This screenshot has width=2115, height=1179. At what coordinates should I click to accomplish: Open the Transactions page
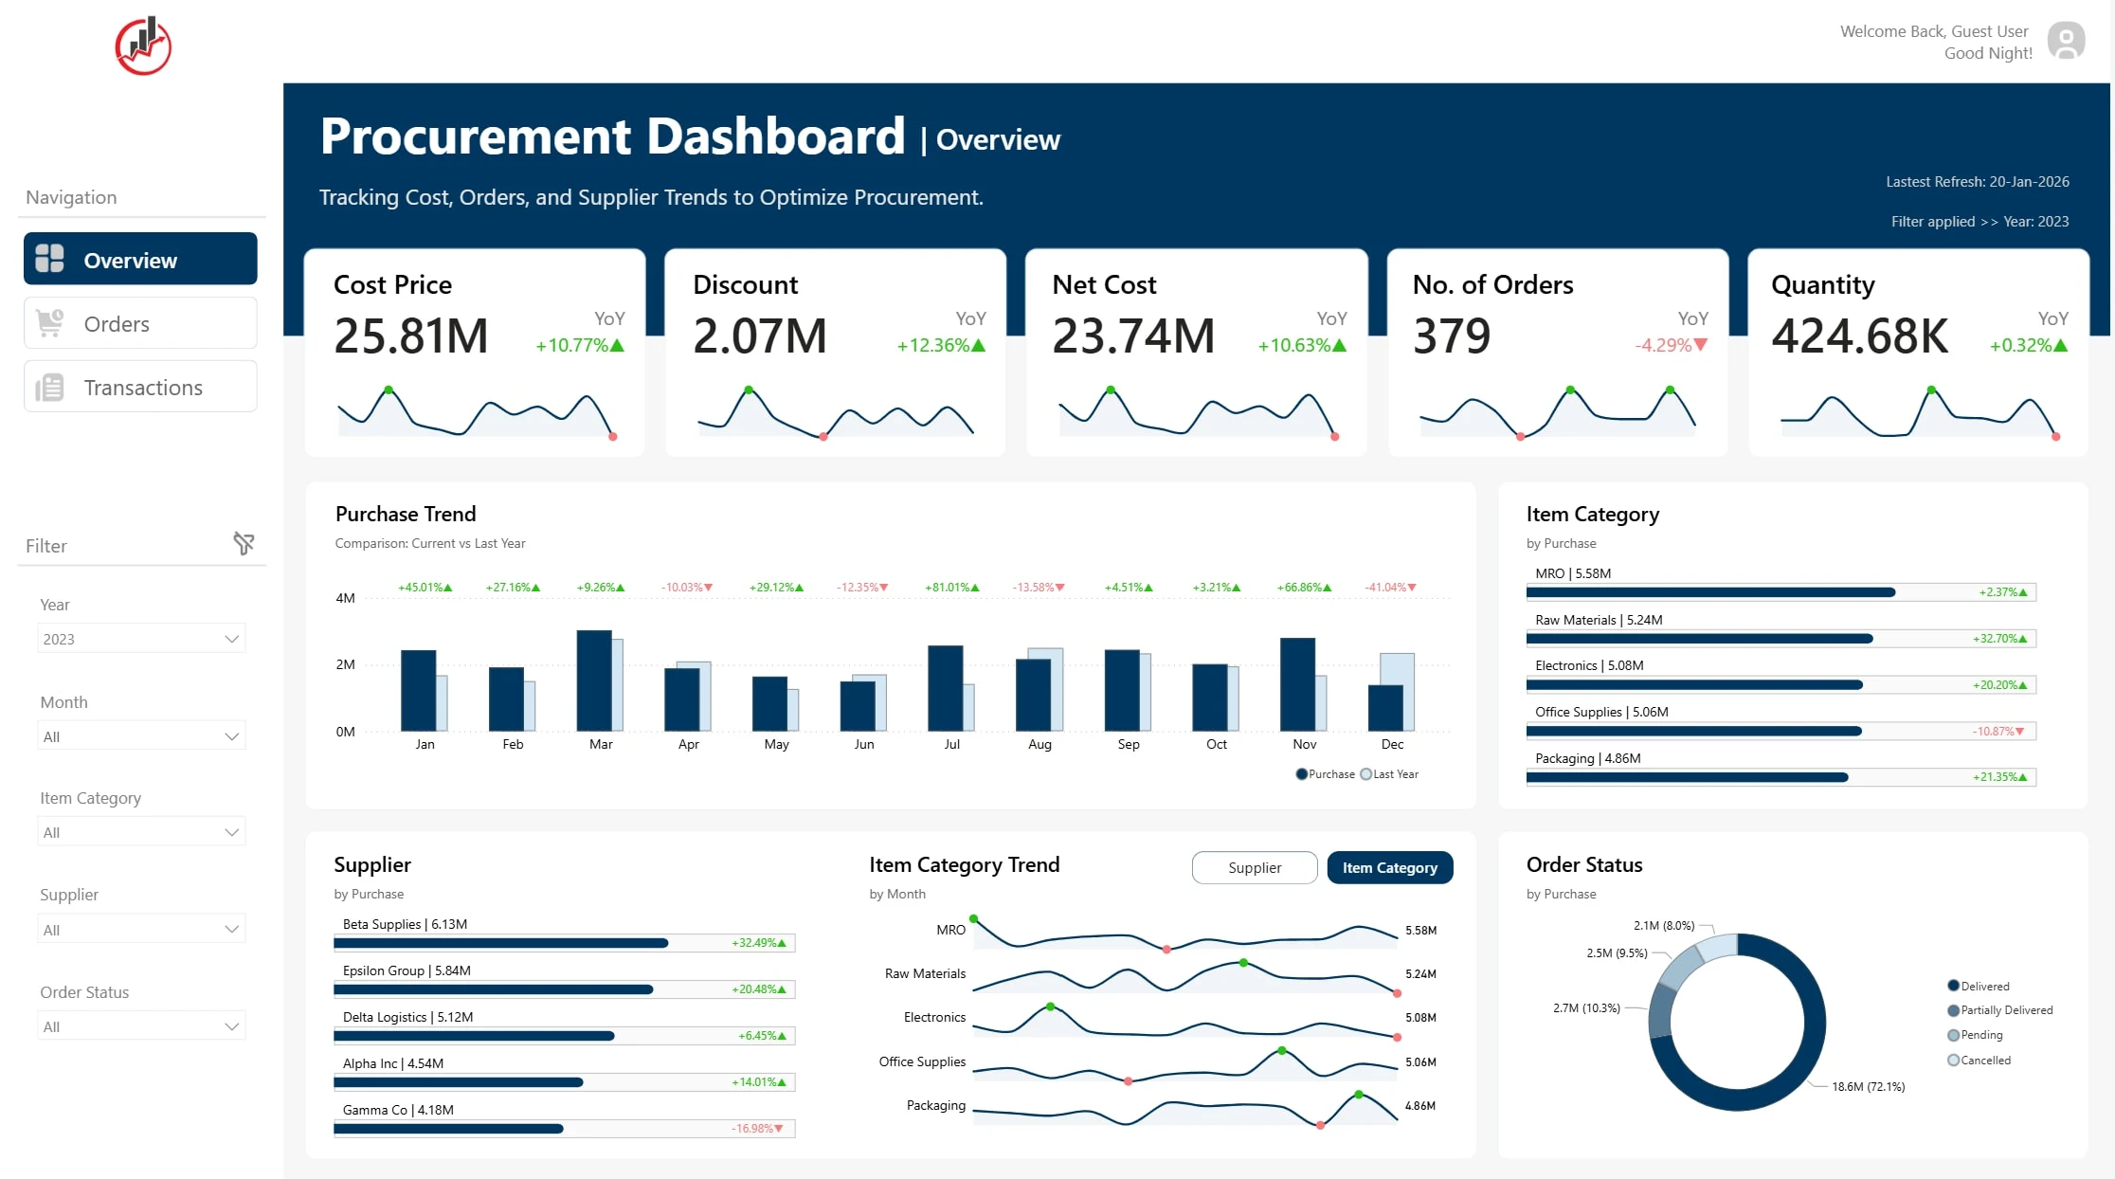coord(140,387)
